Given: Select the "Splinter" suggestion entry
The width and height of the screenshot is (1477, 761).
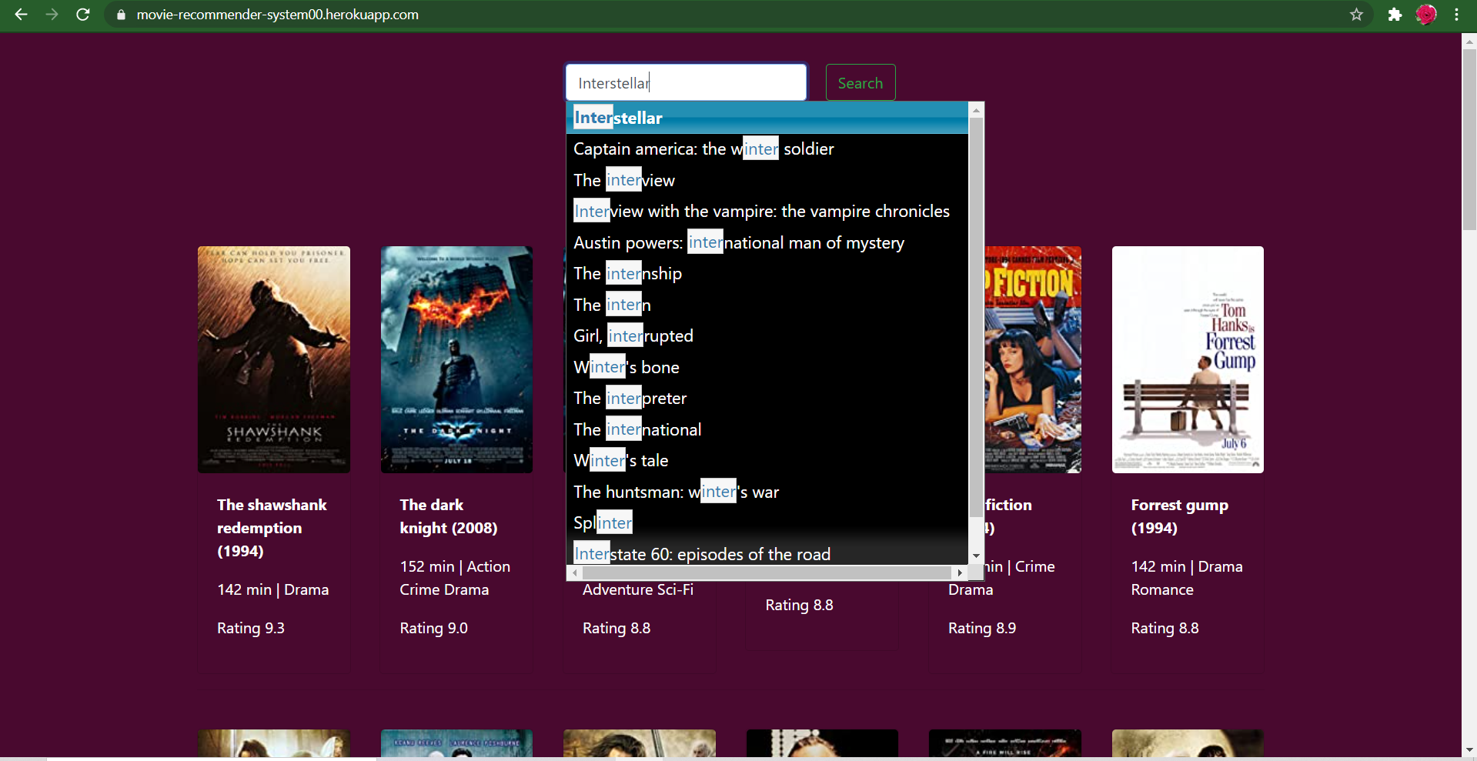Looking at the screenshot, I should pyautogui.click(x=602, y=522).
